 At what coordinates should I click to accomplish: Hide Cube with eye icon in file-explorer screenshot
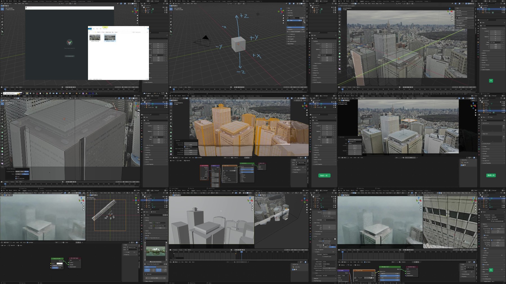165,11
